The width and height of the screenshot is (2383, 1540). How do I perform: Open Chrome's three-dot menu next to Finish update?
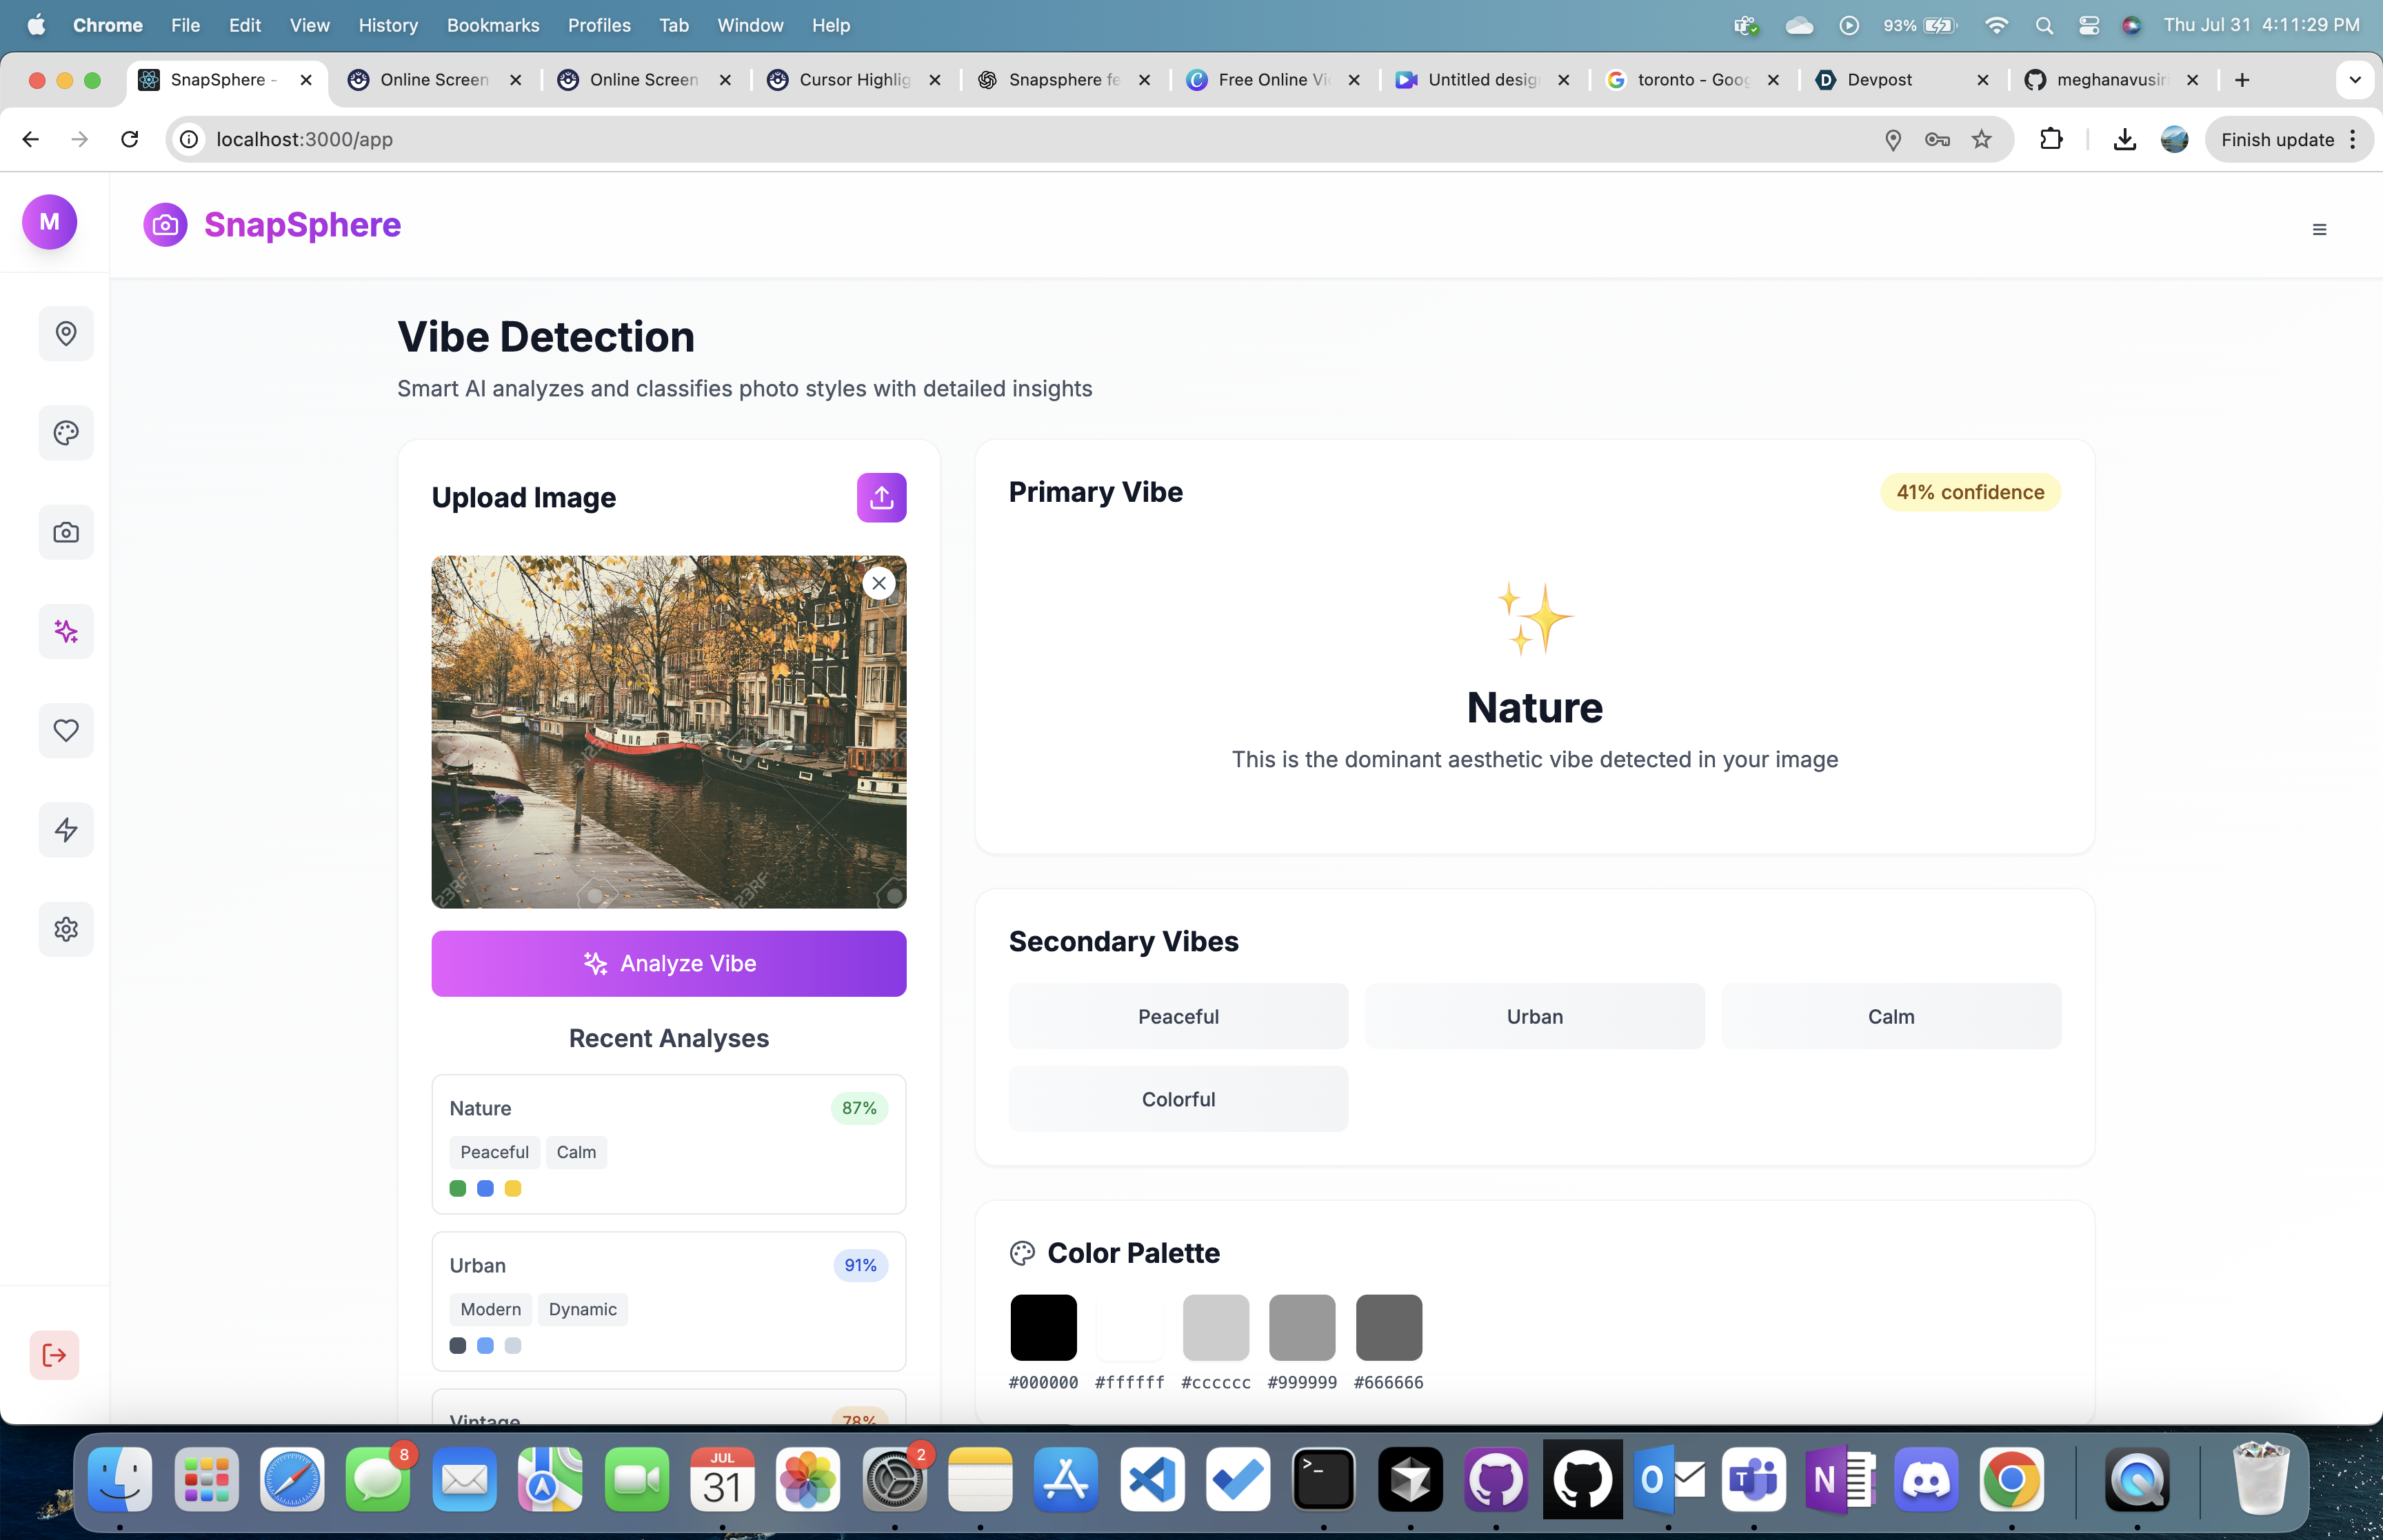2353,140
